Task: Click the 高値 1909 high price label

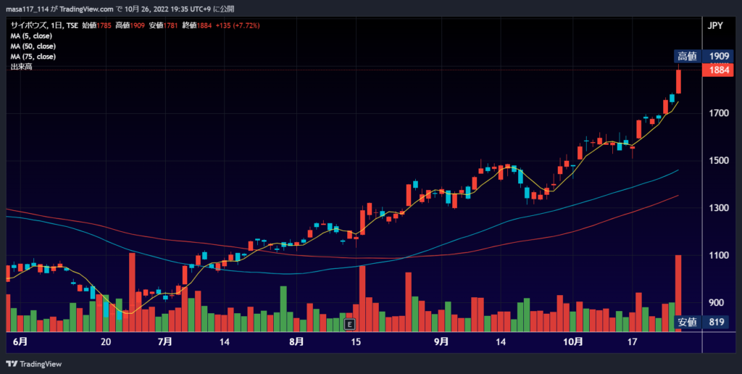Action: coord(704,57)
